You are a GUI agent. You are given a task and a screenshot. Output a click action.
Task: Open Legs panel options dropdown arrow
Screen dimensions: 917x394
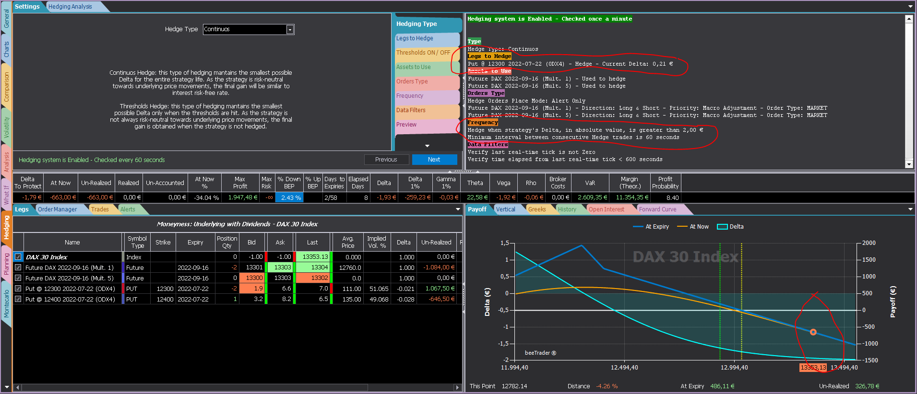coord(458,209)
